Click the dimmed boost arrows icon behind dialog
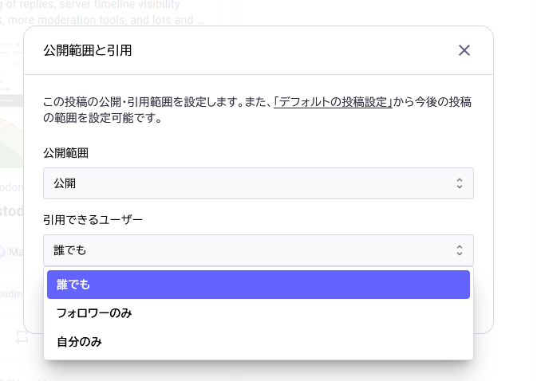The height and width of the screenshot is (381, 537). (x=22, y=336)
